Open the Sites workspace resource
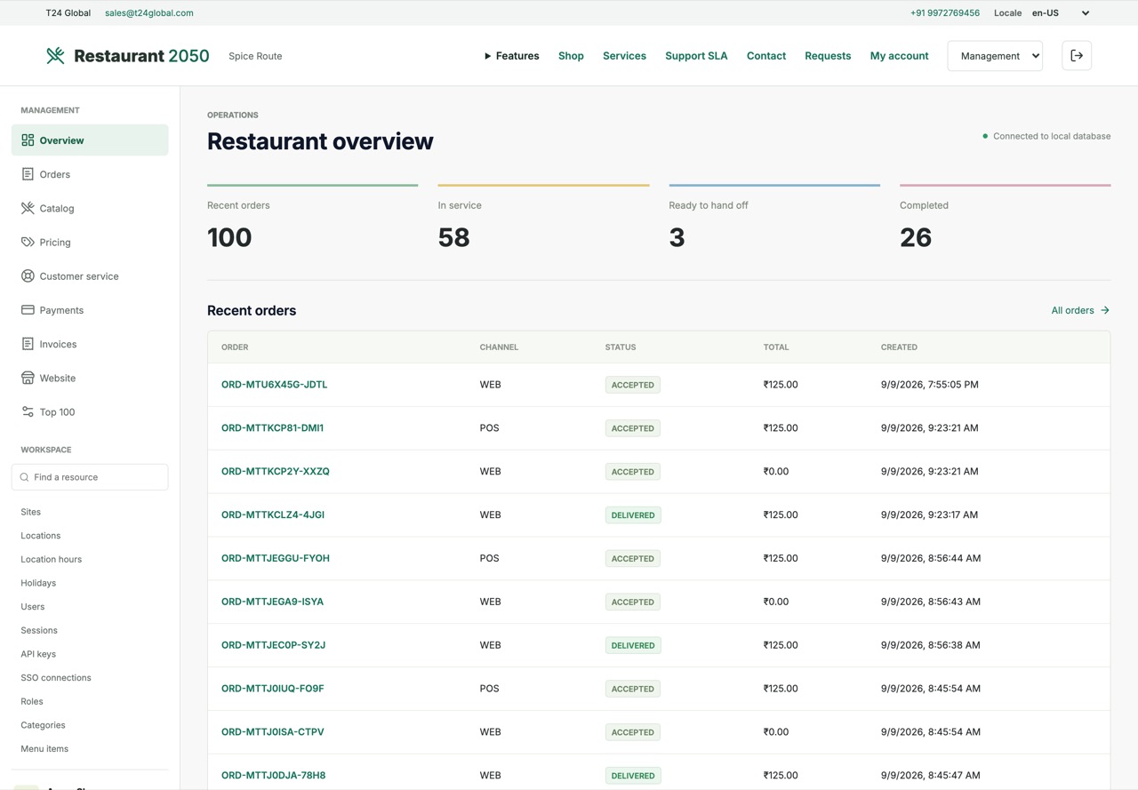The image size is (1138, 790). click(x=31, y=512)
